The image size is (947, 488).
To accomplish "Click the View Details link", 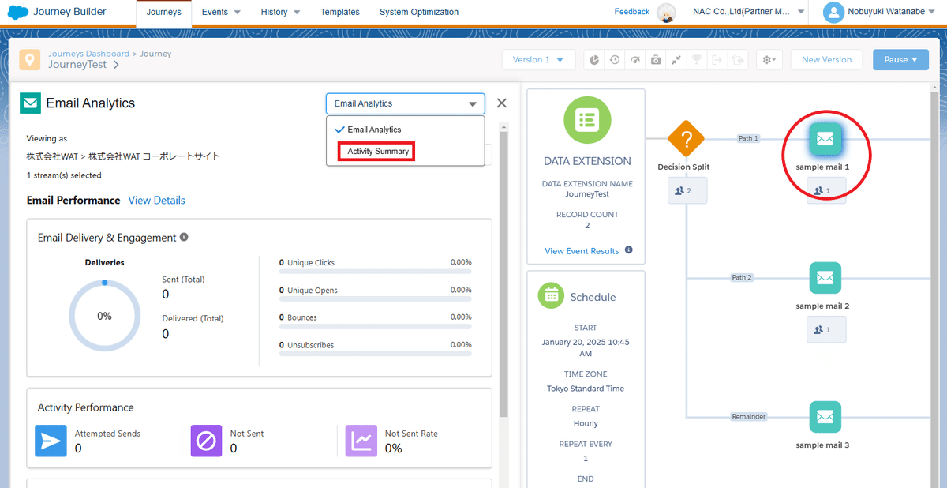I will pyautogui.click(x=156, y=201).
